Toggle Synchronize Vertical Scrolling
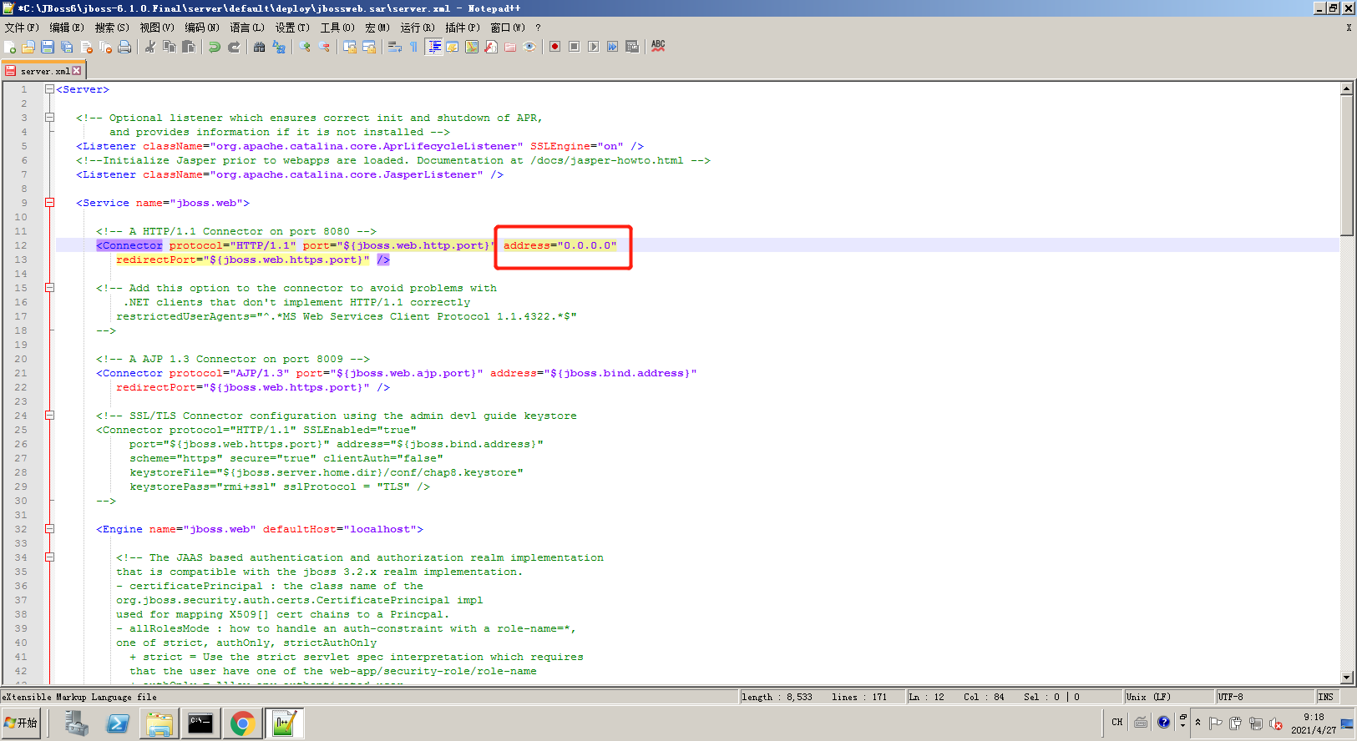 click(350, 47)
